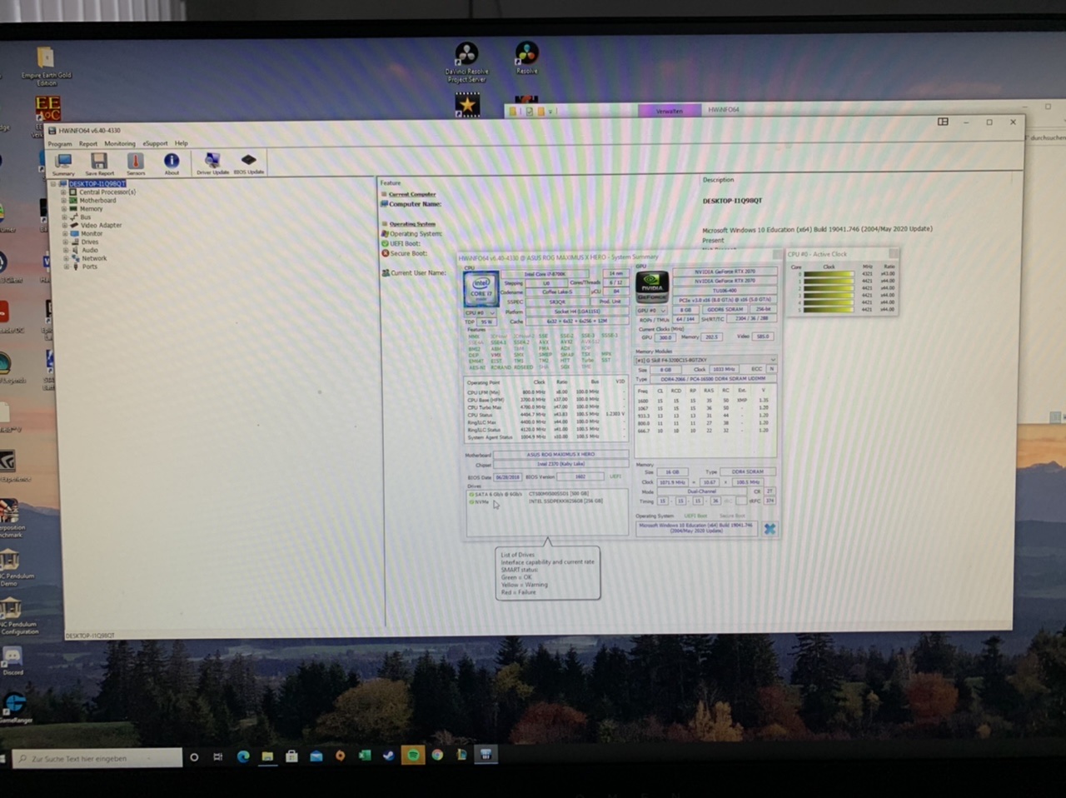Open the Summary toolbar button
Screen dimensions: 1066x798
[x=64, y=163]
